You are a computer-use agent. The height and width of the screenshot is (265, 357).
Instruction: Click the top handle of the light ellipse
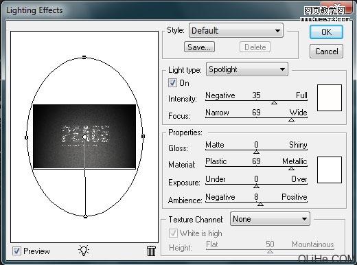point(84,57)
